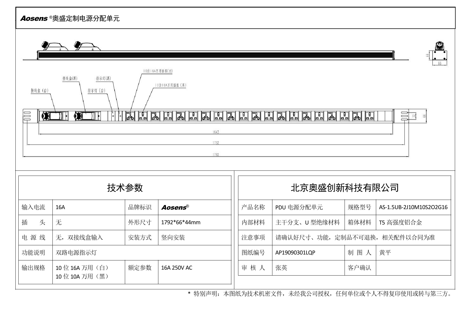Image resolution: width=474 pixels, height=335 pixels.
Task: Click the black junction box in the front view
Action: coord(86,116)
